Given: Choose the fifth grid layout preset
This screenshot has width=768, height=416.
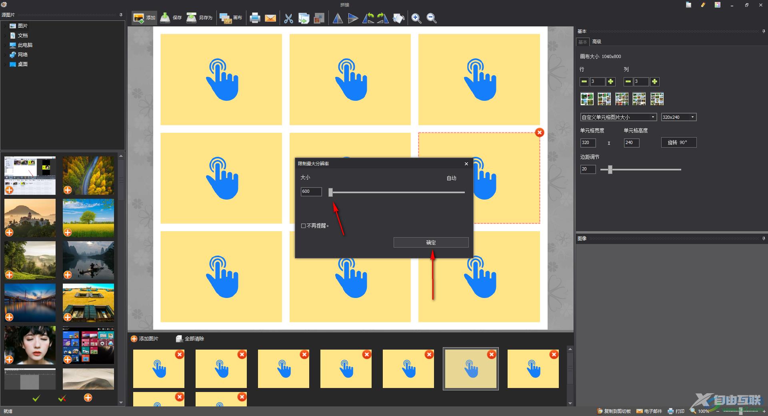Looking at the screenshot, I should click(x=657, y=99).
